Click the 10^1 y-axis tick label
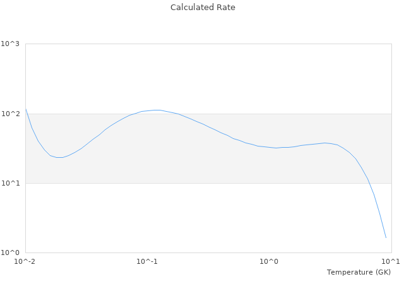 pyautogui.click(x=10, y=183)
